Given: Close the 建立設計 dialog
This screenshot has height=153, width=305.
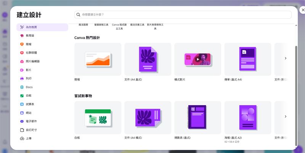Looking at the screenshot, I should click(x=303, y=10).
